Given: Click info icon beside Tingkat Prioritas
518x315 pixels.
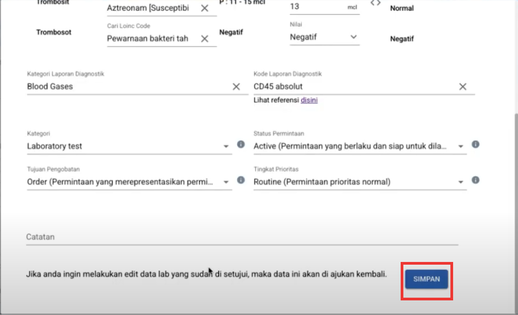Looking at the screenshot, I should tap(475, 180).
